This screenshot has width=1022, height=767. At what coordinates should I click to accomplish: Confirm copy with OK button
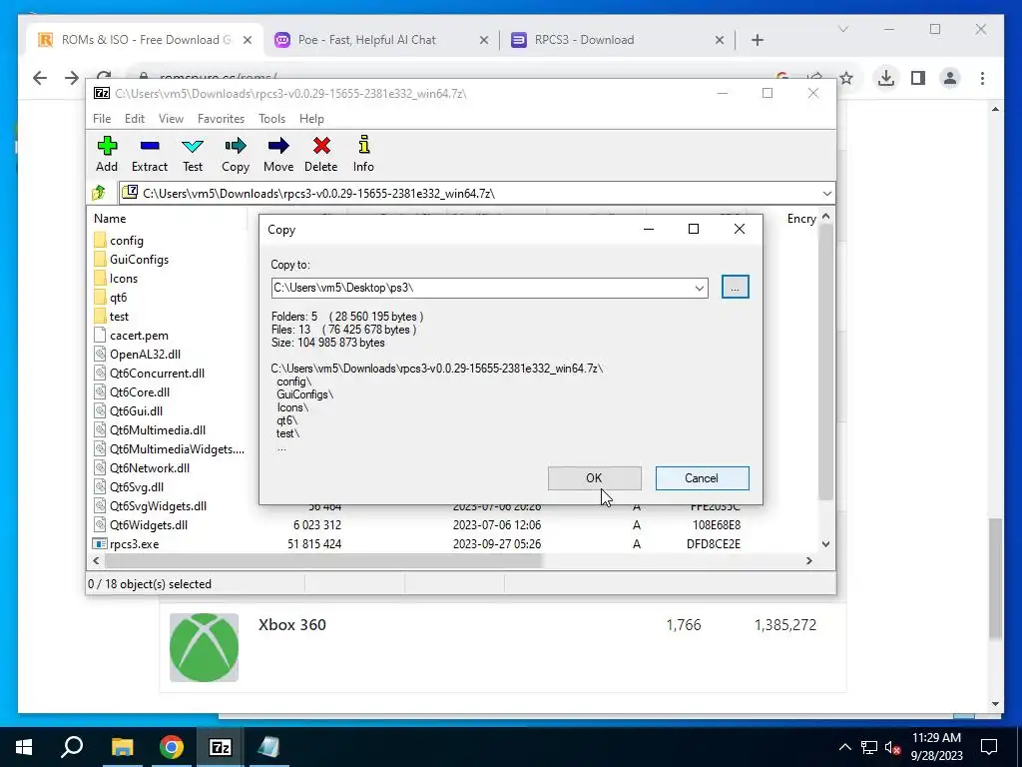coord(594,478)
